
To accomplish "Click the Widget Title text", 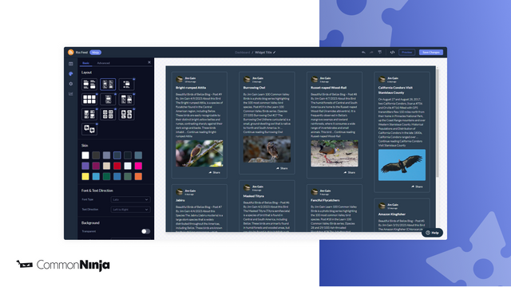I will pyautogui.click(x=263, y=53).
